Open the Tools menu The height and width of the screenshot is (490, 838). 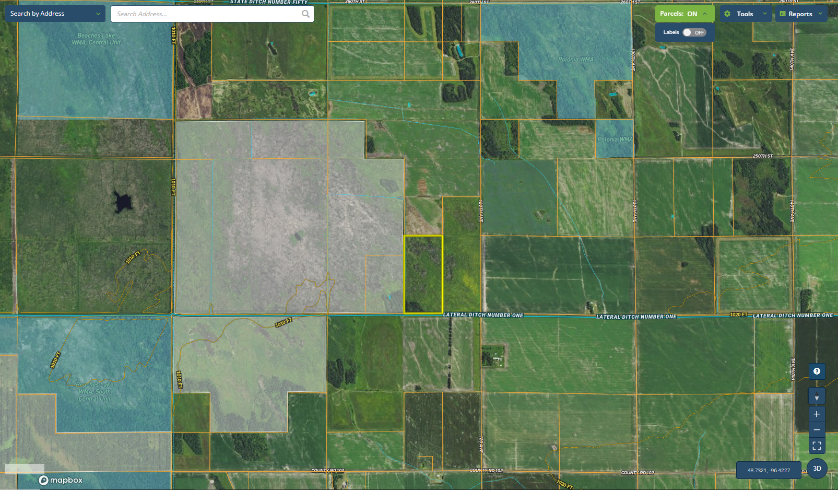coord(745,14)
